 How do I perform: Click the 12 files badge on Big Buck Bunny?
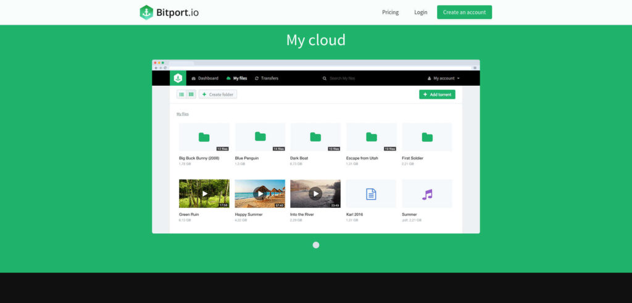click(222, 149)
